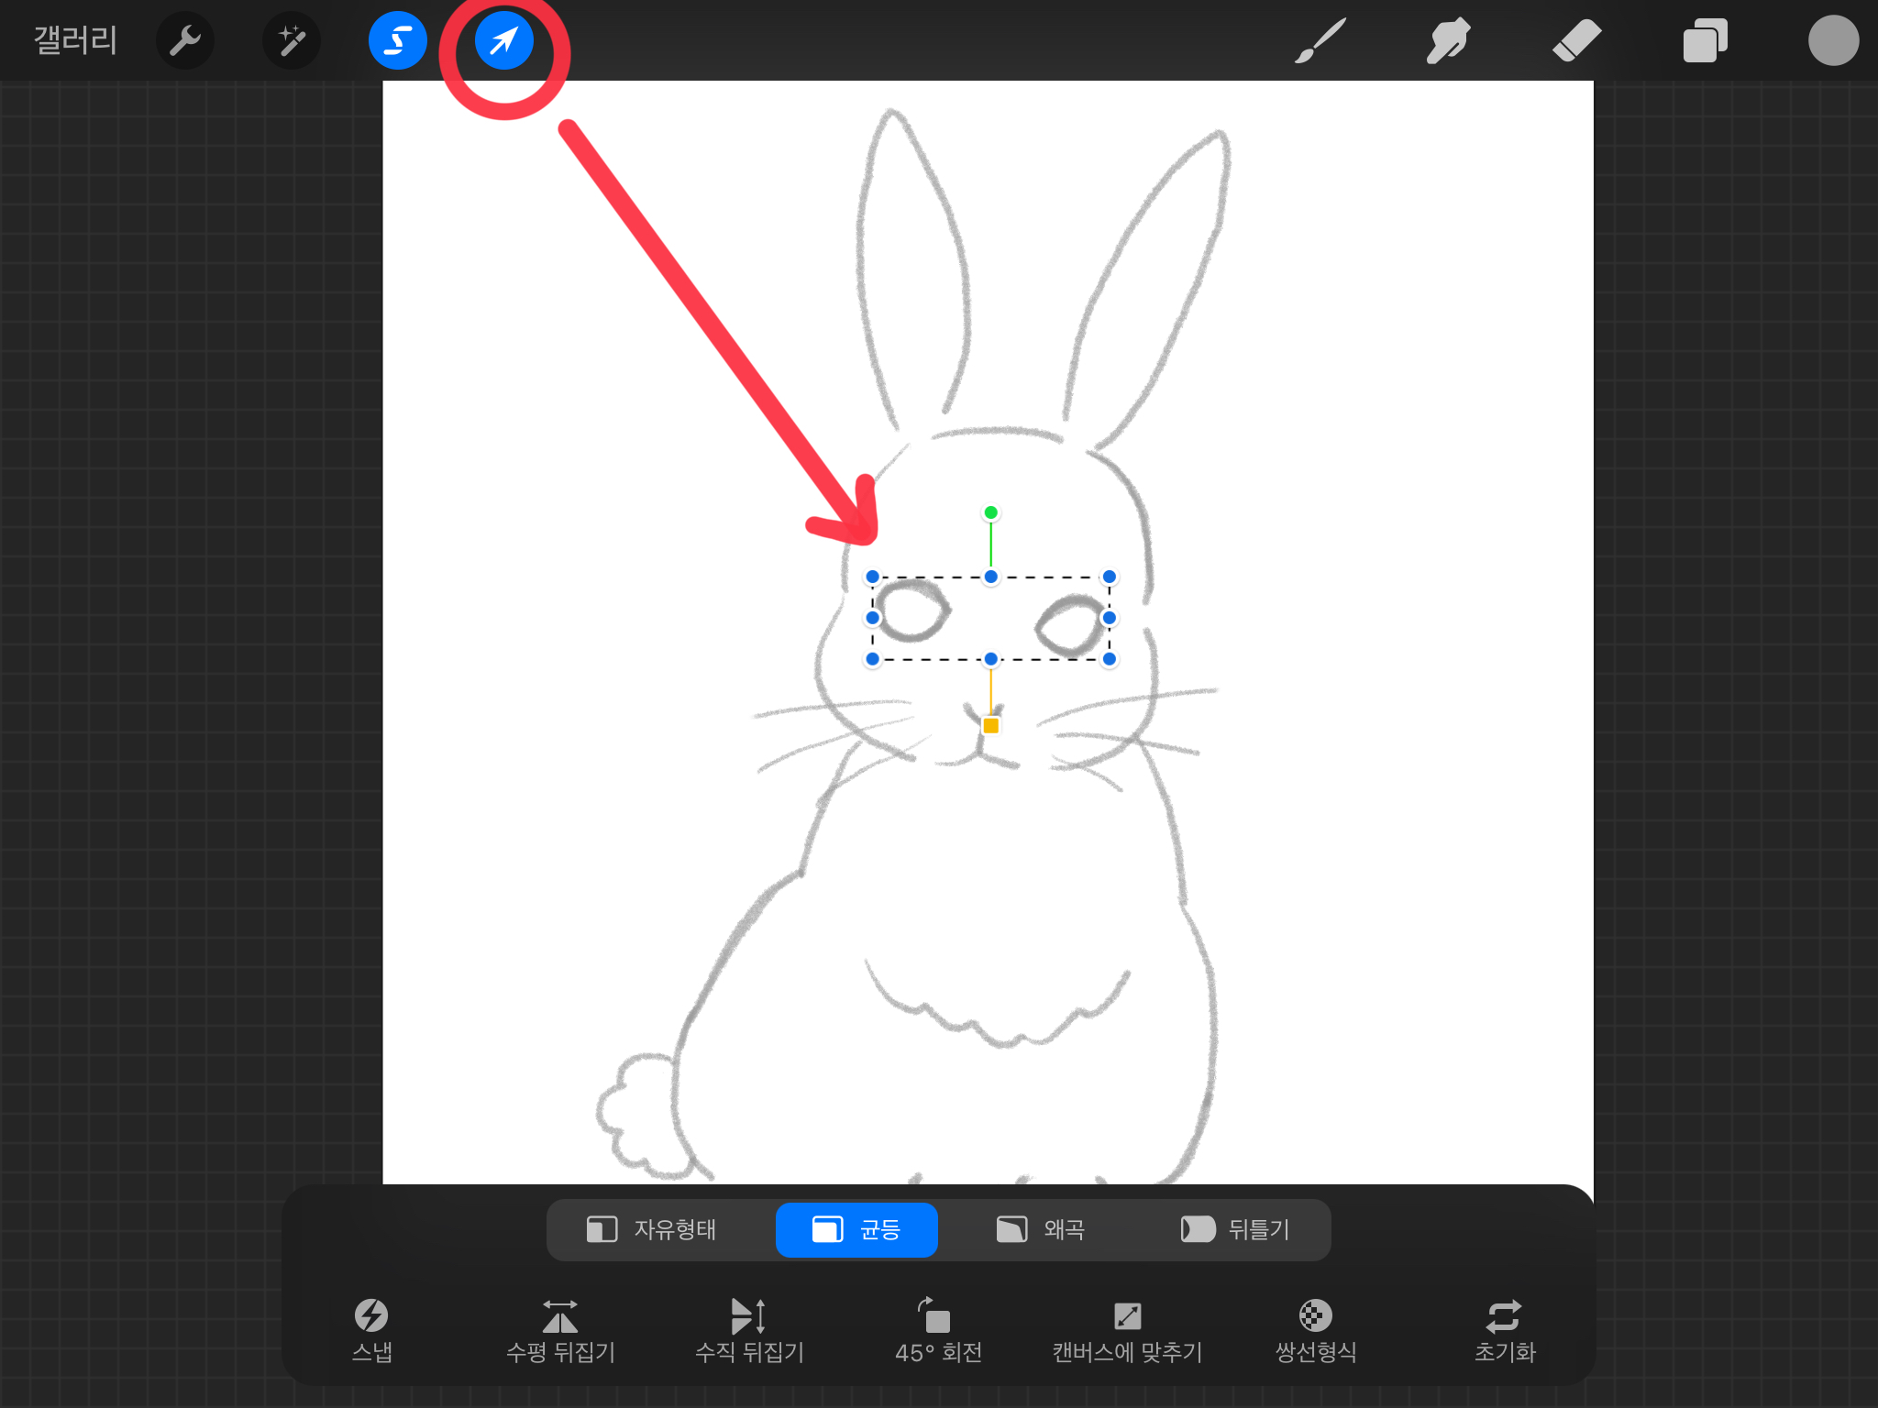Screen dimensions: 1878x1408
Task: Toggle the 스냅 snapping option
Action: point(371,1329)
